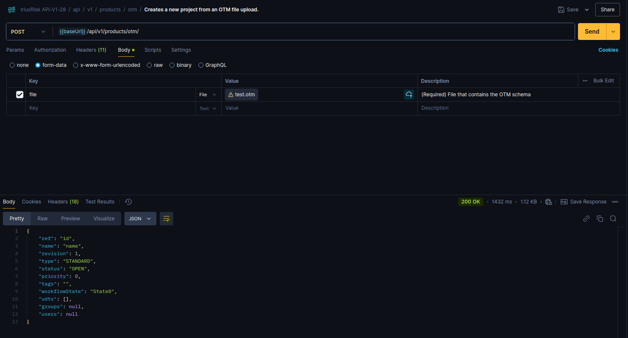Click the empty Key field in new row

tap(110, 108)
